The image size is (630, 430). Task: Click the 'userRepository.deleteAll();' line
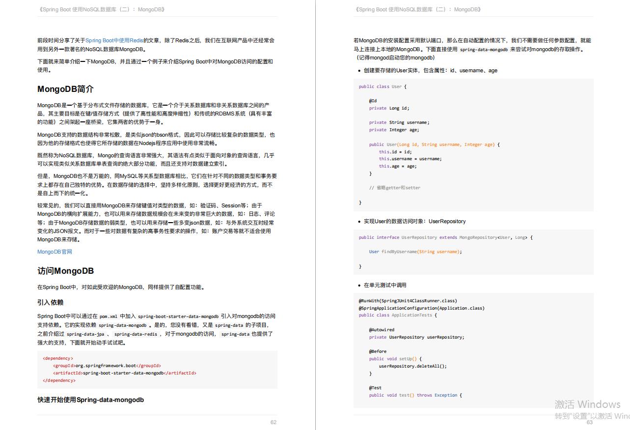(412, 366)
